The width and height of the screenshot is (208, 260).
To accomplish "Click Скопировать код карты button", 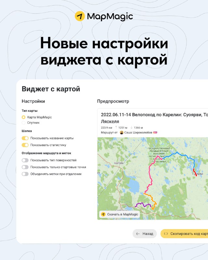I will click(184, 234).
